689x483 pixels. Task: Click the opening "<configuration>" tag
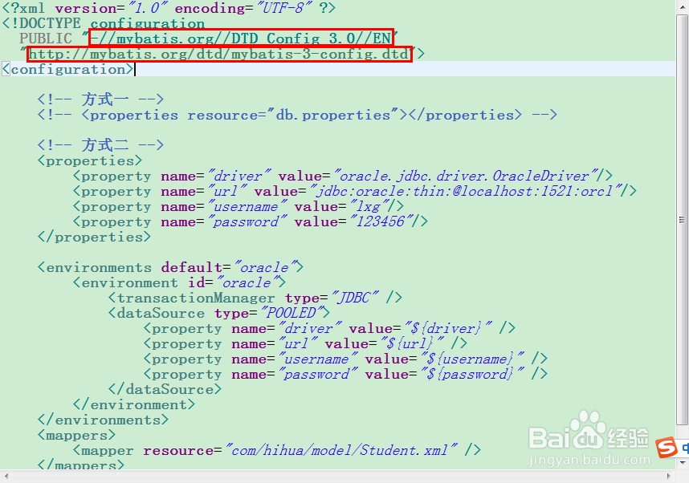click(67, 69)
